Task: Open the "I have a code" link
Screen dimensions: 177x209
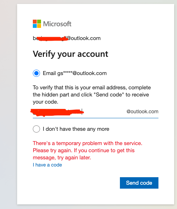Action: (47, 165)
